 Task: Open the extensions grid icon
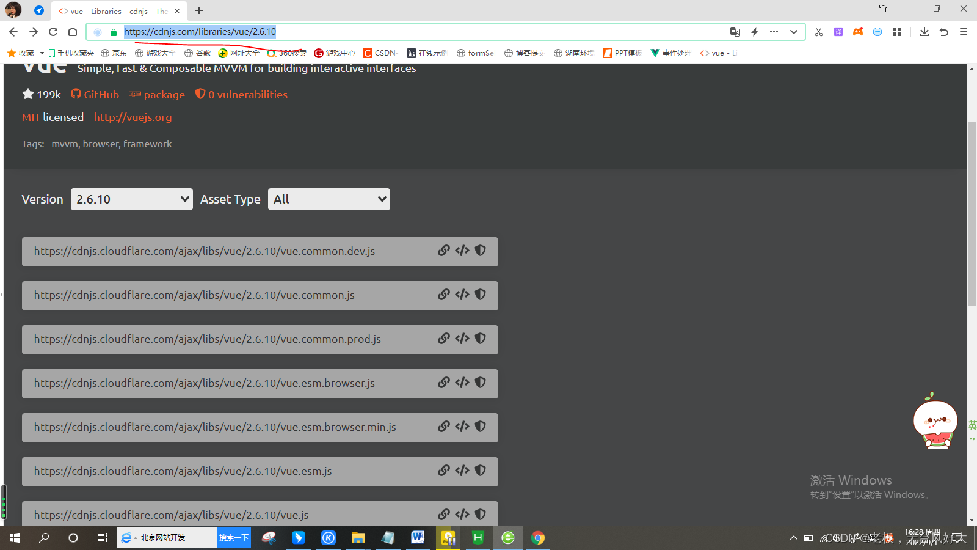pyautogui.click(x=897, y=32)
